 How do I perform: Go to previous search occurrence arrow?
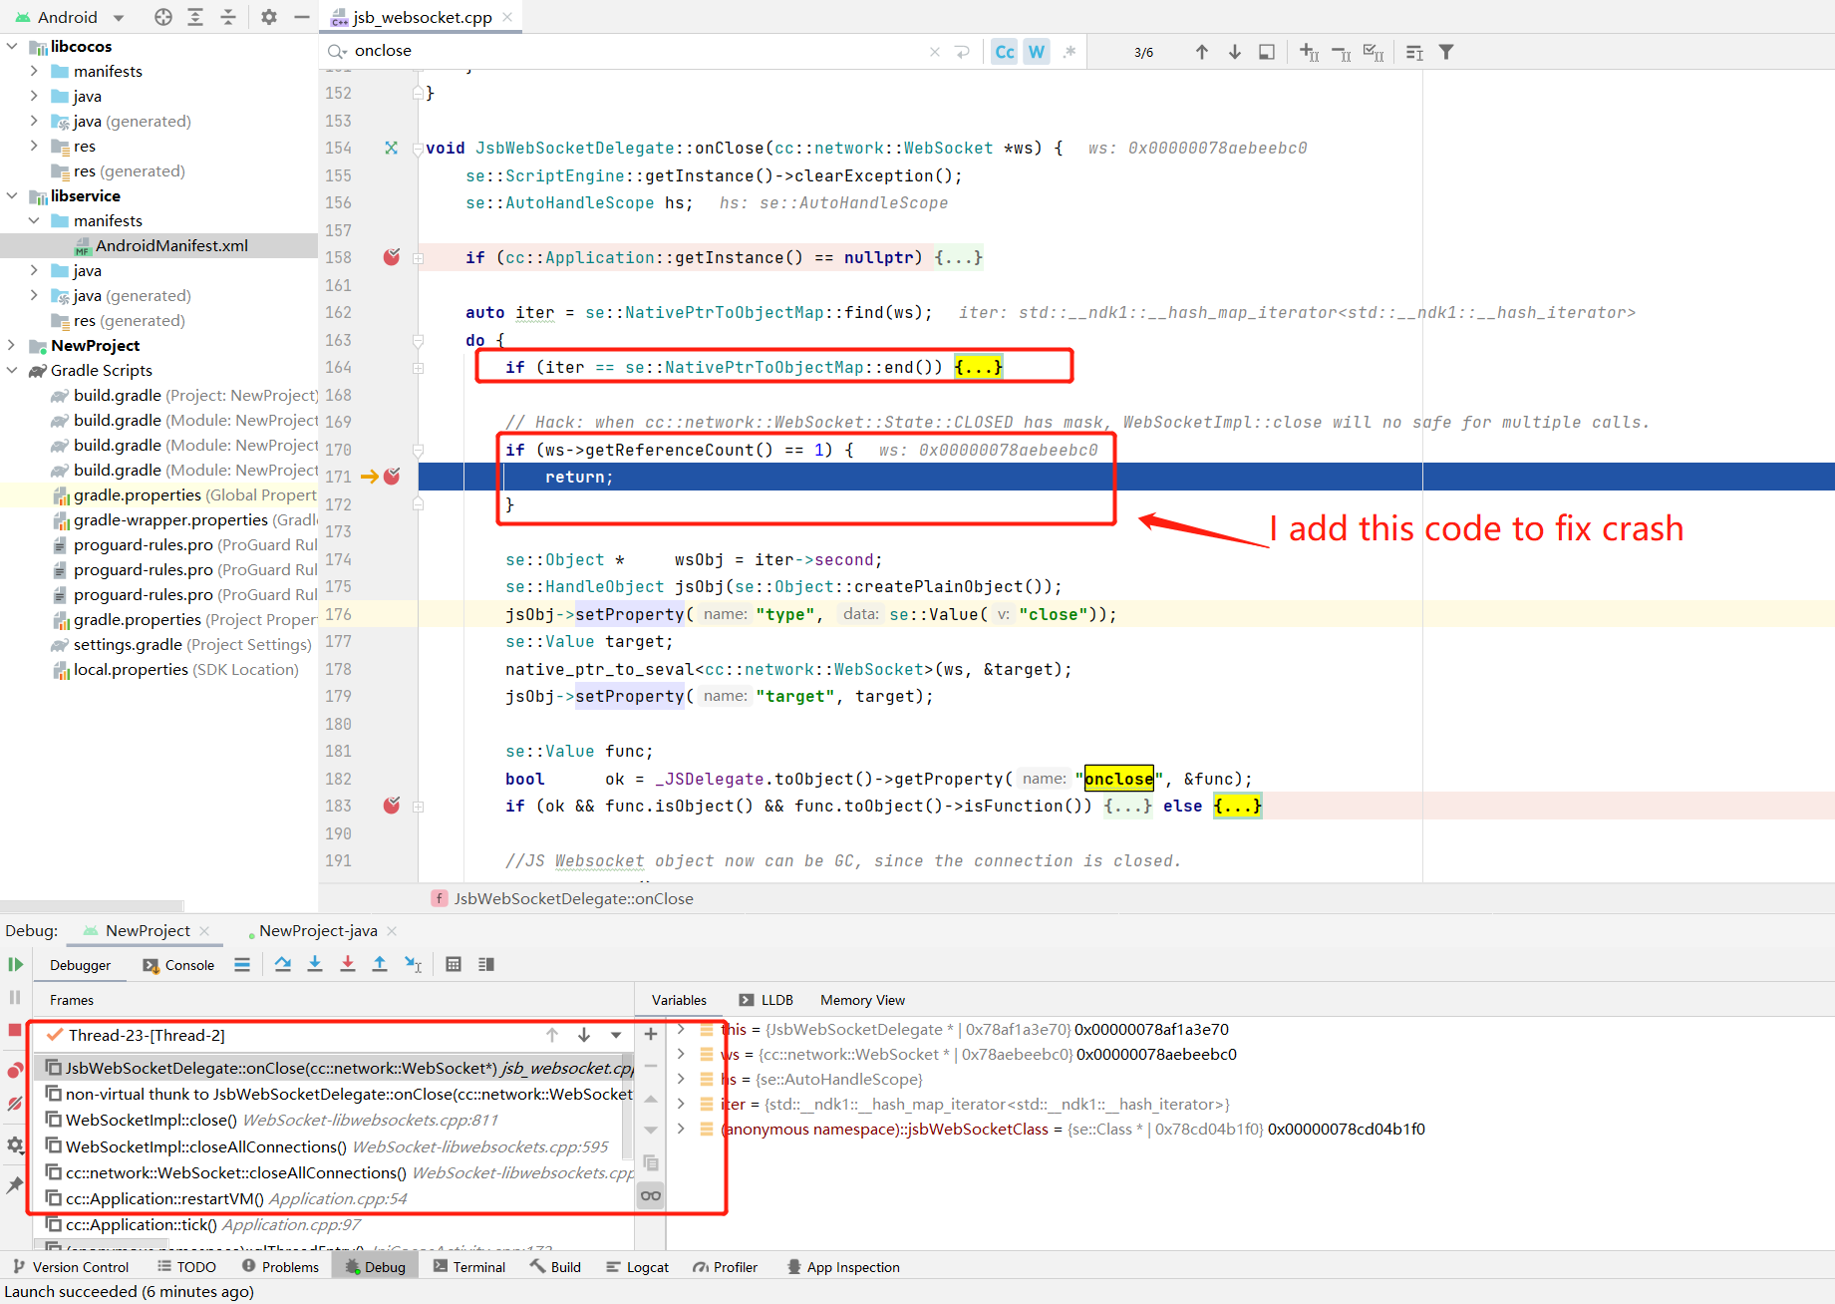tap(1202, 52)
